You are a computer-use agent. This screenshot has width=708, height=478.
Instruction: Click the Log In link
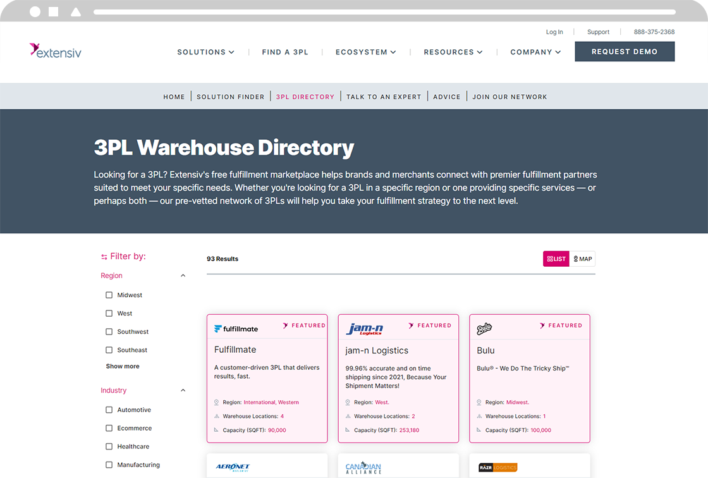[x=554, y=32]
